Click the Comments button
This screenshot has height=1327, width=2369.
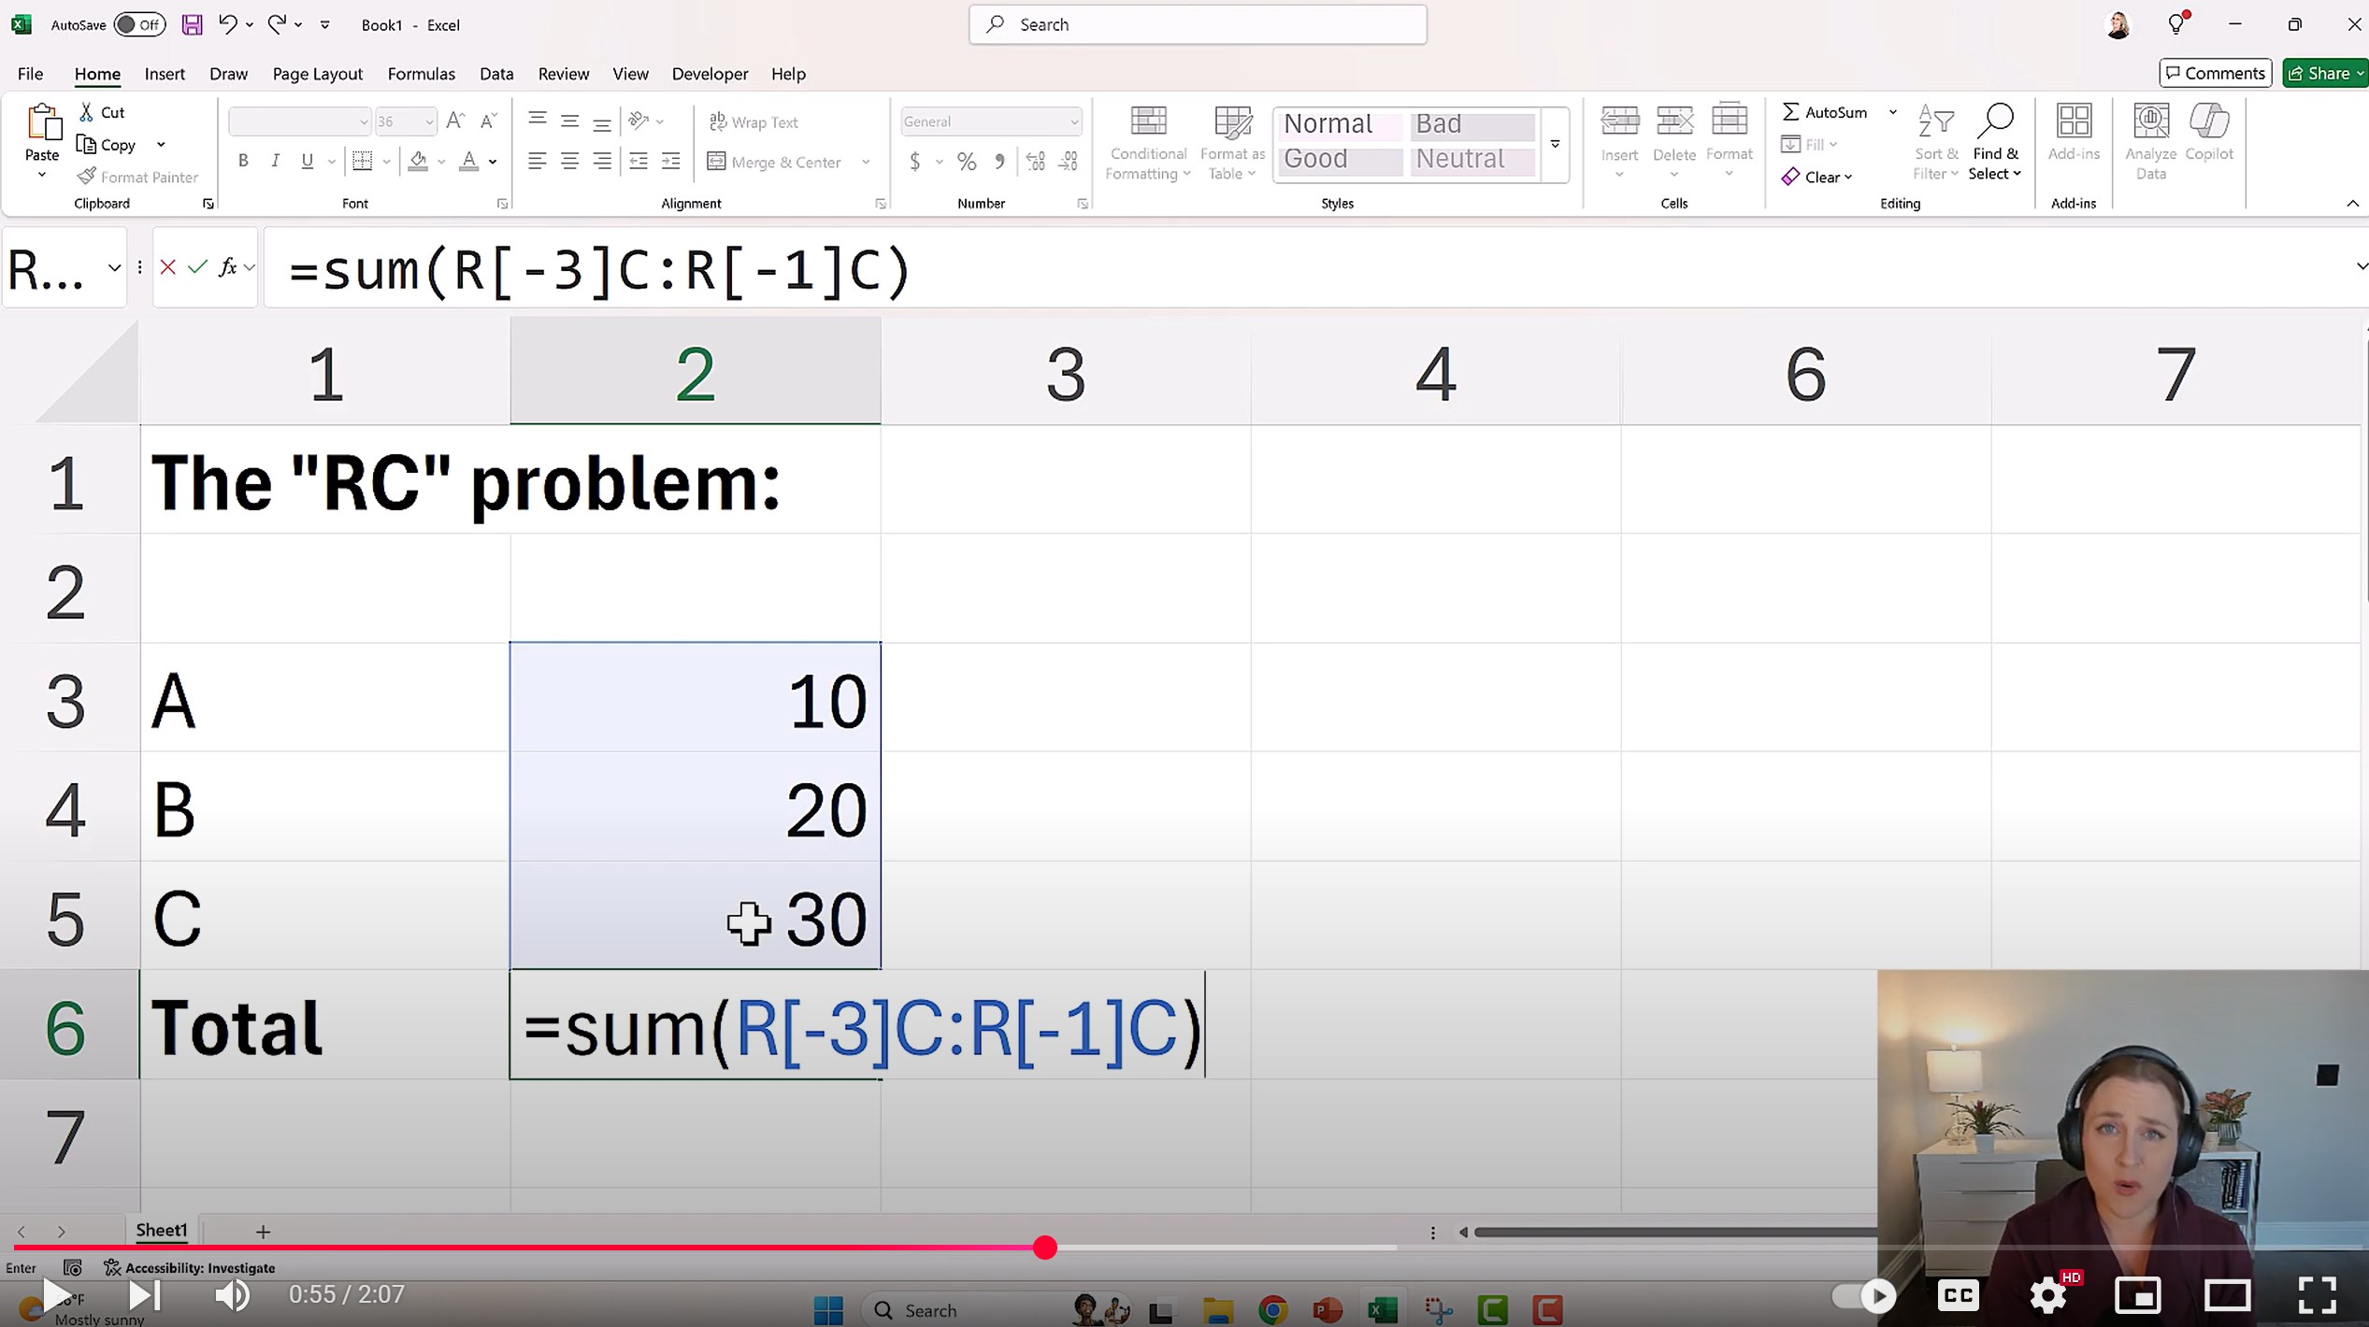(2215, 73)
